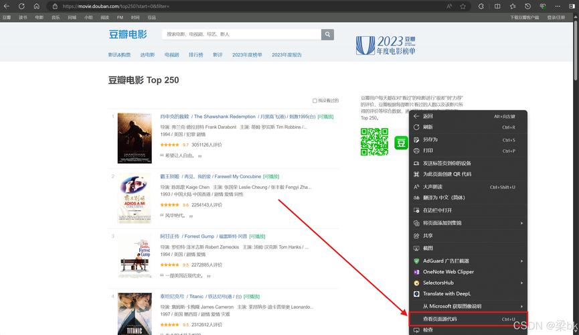Click the browser address bar URL
Screen dimensions: 579x335
tap(116, 6)
